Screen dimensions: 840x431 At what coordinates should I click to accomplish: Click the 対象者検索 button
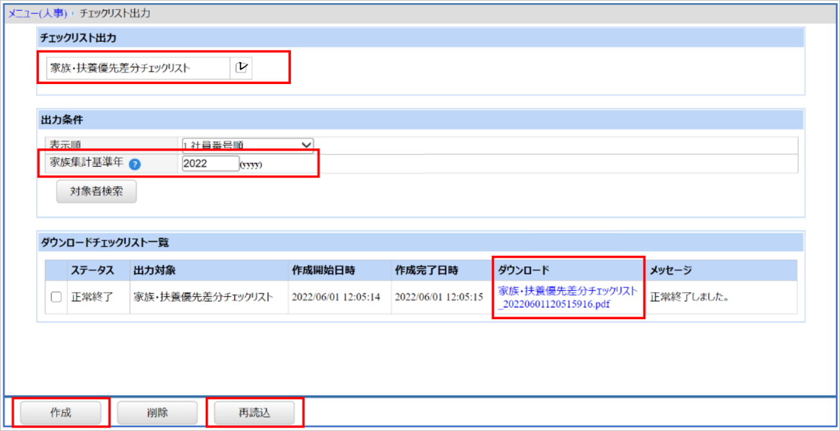(x=96, y=191)
